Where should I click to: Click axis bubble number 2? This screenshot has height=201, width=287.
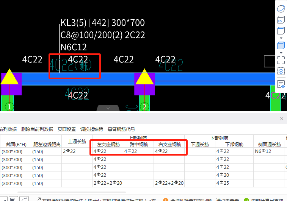144,107
